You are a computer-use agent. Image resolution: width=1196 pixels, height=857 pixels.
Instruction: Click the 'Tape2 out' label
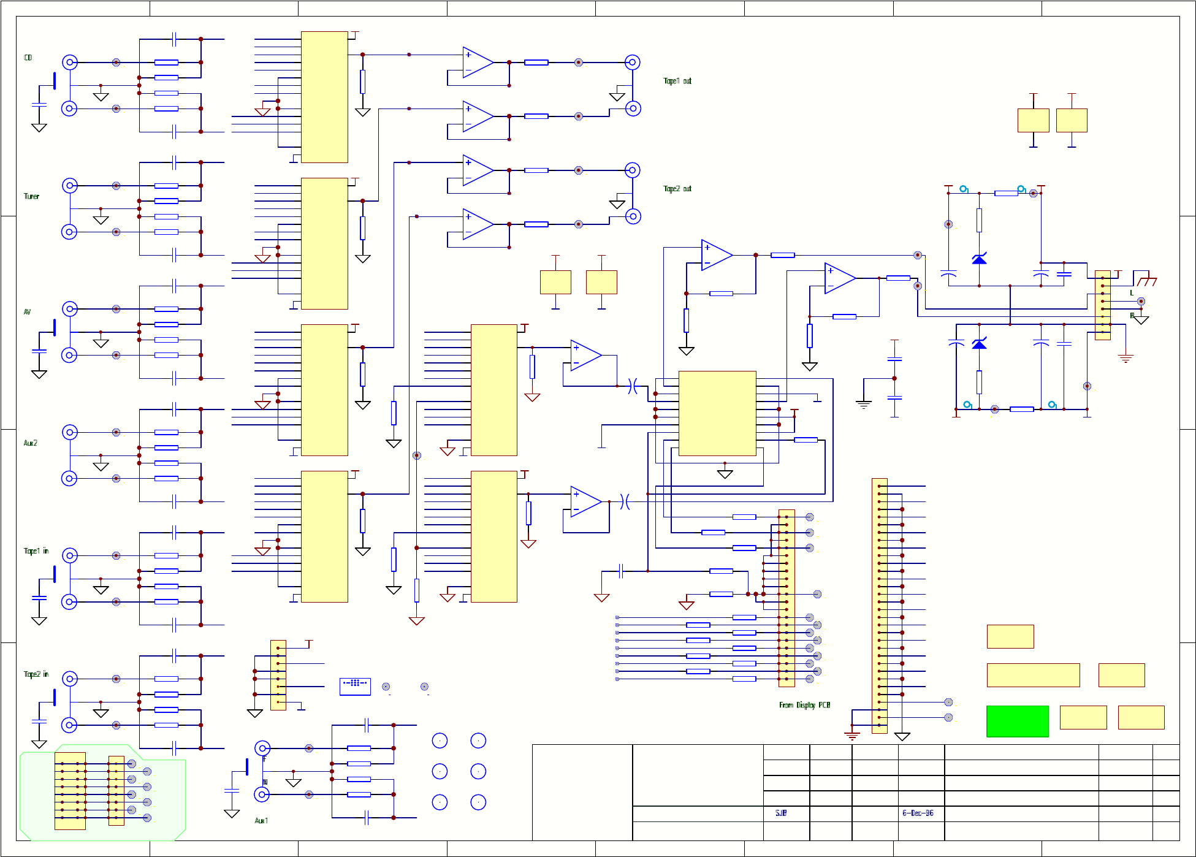(677, 189)
